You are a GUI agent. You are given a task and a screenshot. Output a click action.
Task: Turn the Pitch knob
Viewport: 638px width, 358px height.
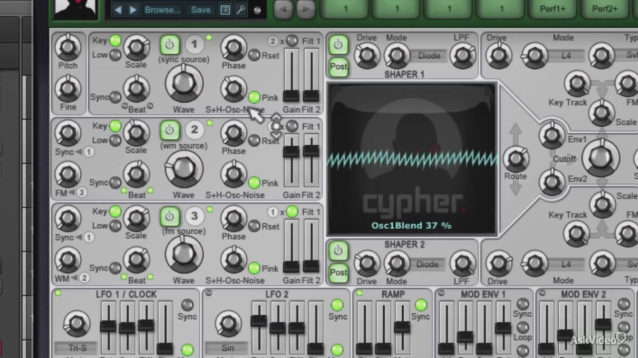[x=68, y=47]
